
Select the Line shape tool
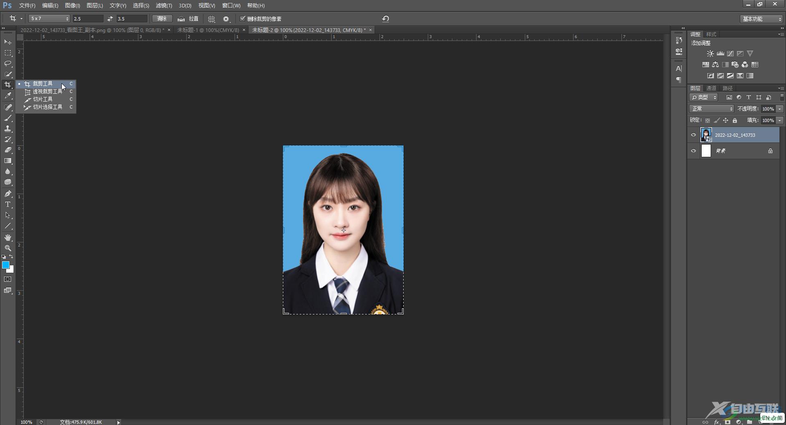(x=8, y=226)
